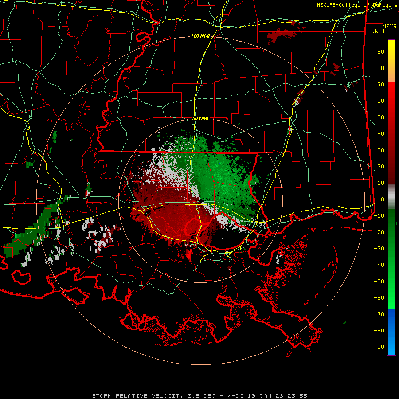Image resolution: width=399 pixels, height=399 pixels.
Task: Click the [KT] units label
Action: coord(378,31)
